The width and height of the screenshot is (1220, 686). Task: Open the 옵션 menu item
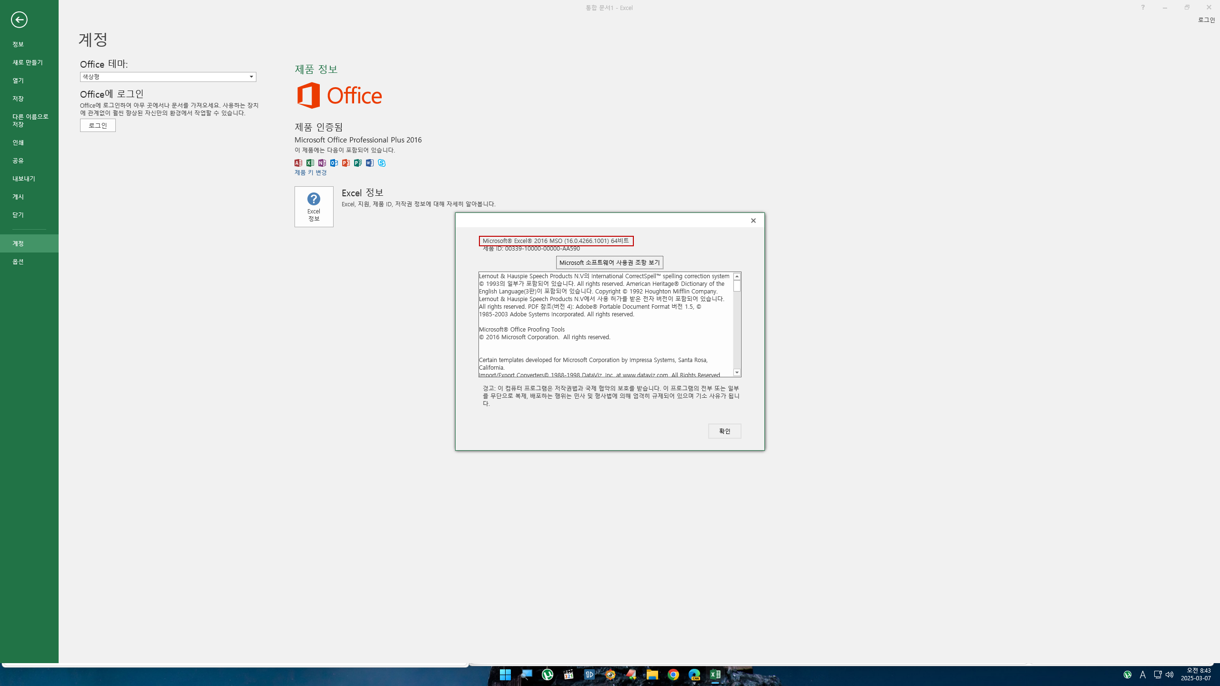(x=18, y=262)
